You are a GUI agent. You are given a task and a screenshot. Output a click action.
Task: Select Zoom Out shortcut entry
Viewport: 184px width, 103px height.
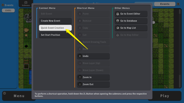pyautogui.click(x=93, y=84)
